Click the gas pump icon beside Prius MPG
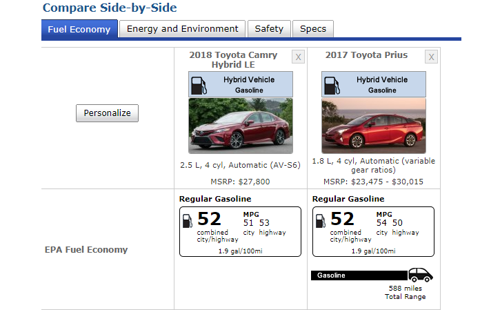The height and width of the screenshot is (310, 480). [x=321, y=220]
